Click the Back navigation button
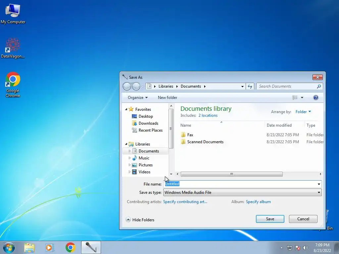The width and height of the screenshot is (339, 254). coord(127,86)
